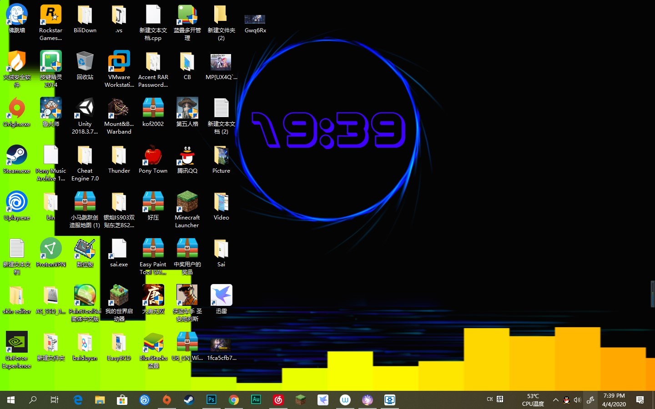Open Microsoft Store from taskbar

point(122,400)
